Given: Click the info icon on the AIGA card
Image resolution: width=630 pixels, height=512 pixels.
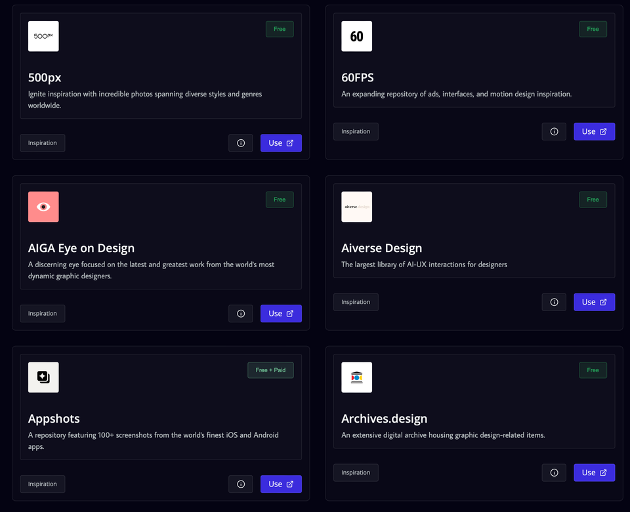Looking at the screenshot, I should pos(240,313).
